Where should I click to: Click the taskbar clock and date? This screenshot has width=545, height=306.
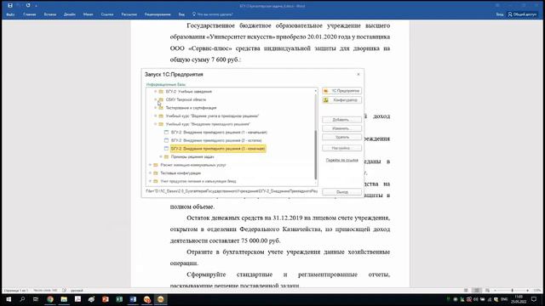pos(519,299)
